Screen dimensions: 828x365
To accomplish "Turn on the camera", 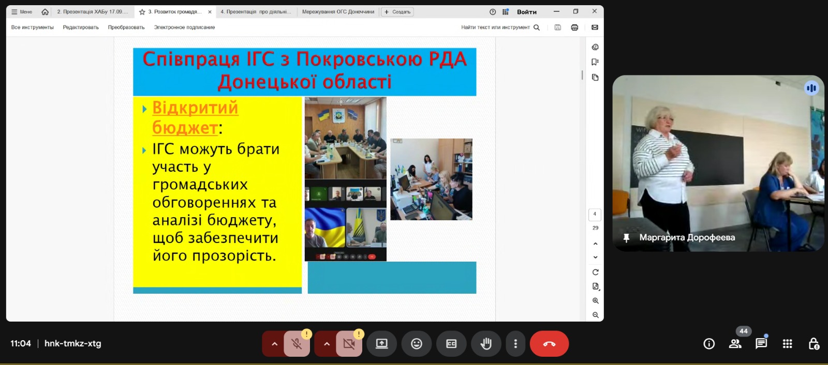I will [349, 344].
